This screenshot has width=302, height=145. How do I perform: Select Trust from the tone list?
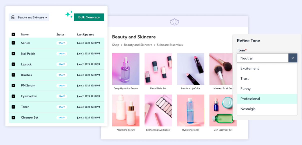pyautogui.click(x=267, y=78)
